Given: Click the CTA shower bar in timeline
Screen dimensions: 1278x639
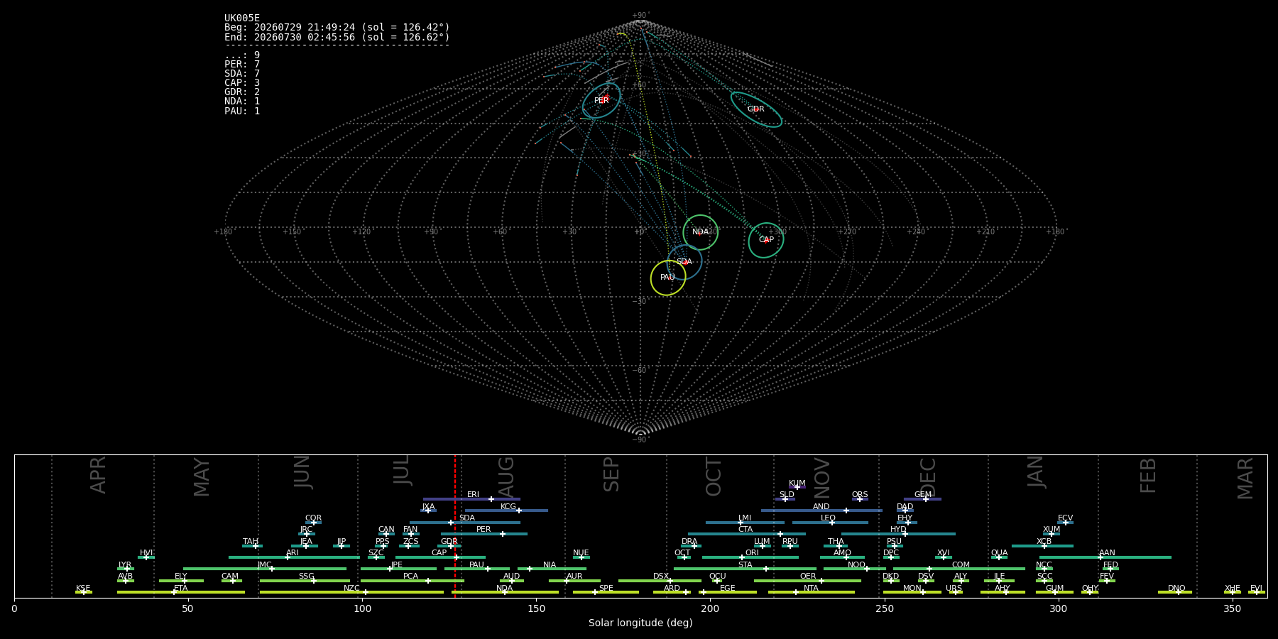Looking at the screenshot, I should point(747,534).
